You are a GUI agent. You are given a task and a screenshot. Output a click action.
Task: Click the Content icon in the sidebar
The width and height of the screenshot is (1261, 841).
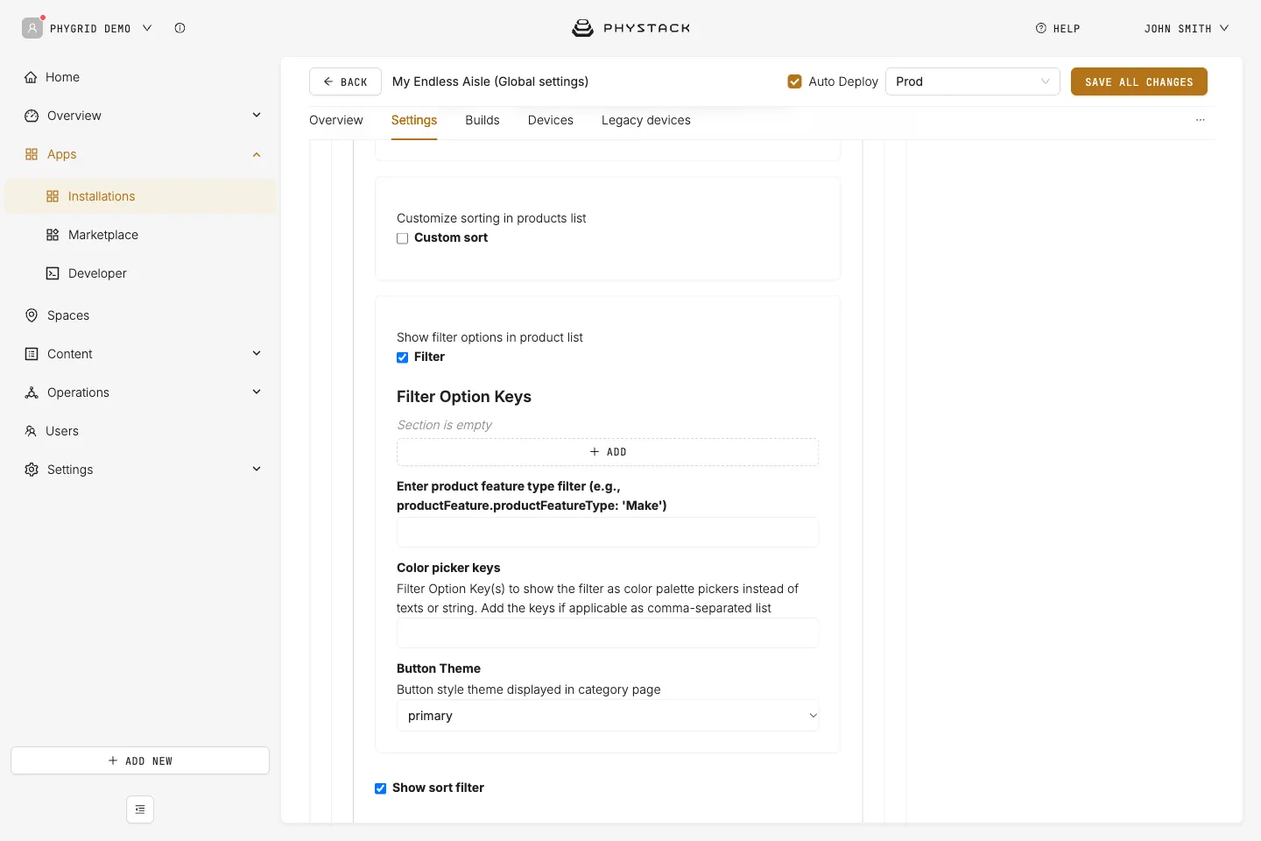point(32,354)
